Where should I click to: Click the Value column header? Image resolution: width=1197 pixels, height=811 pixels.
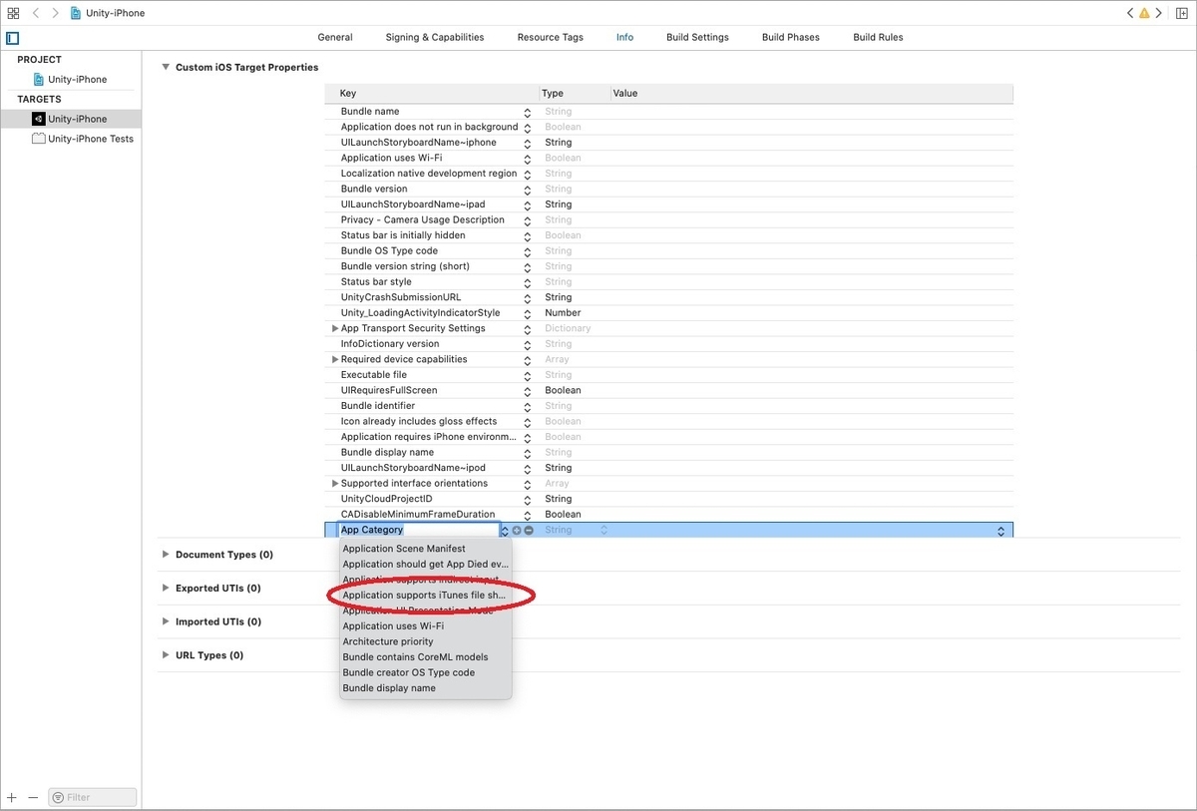[x=812, y=94]
